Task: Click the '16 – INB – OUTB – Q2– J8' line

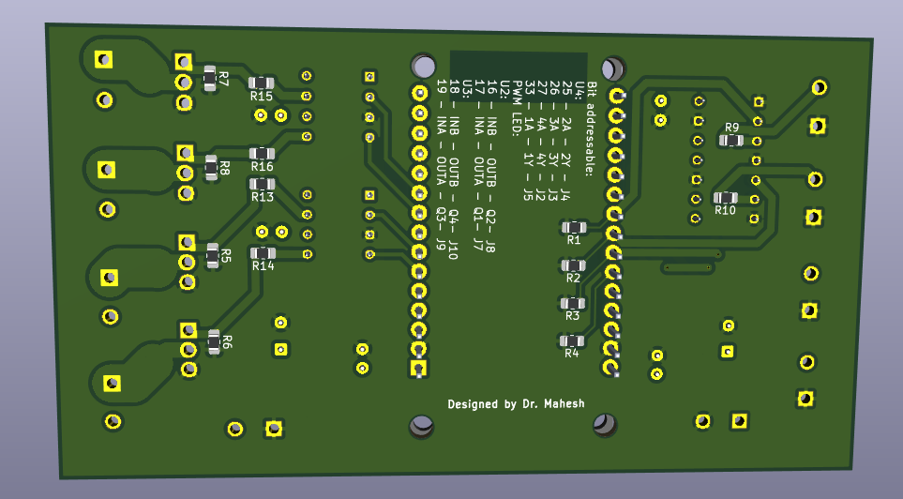Action: (x=491, y=167)
